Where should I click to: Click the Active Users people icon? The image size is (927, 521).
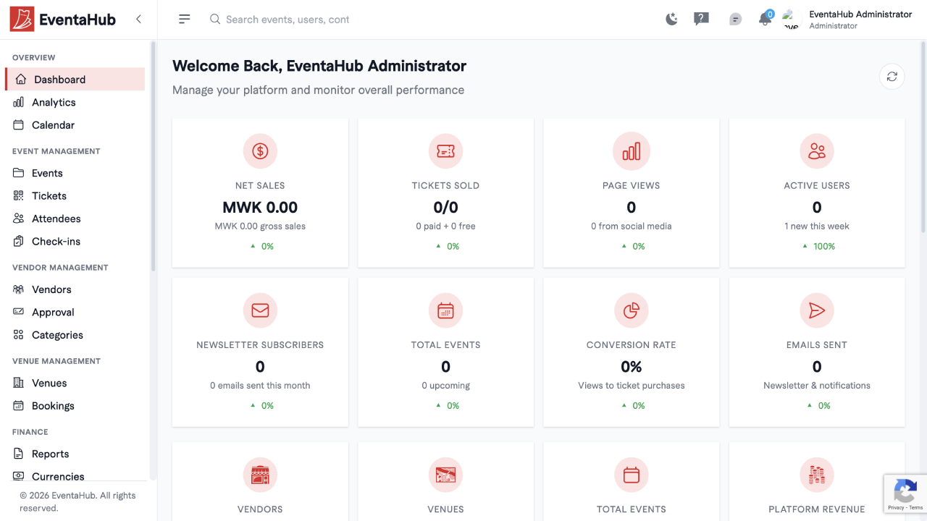tap(817, 151)
